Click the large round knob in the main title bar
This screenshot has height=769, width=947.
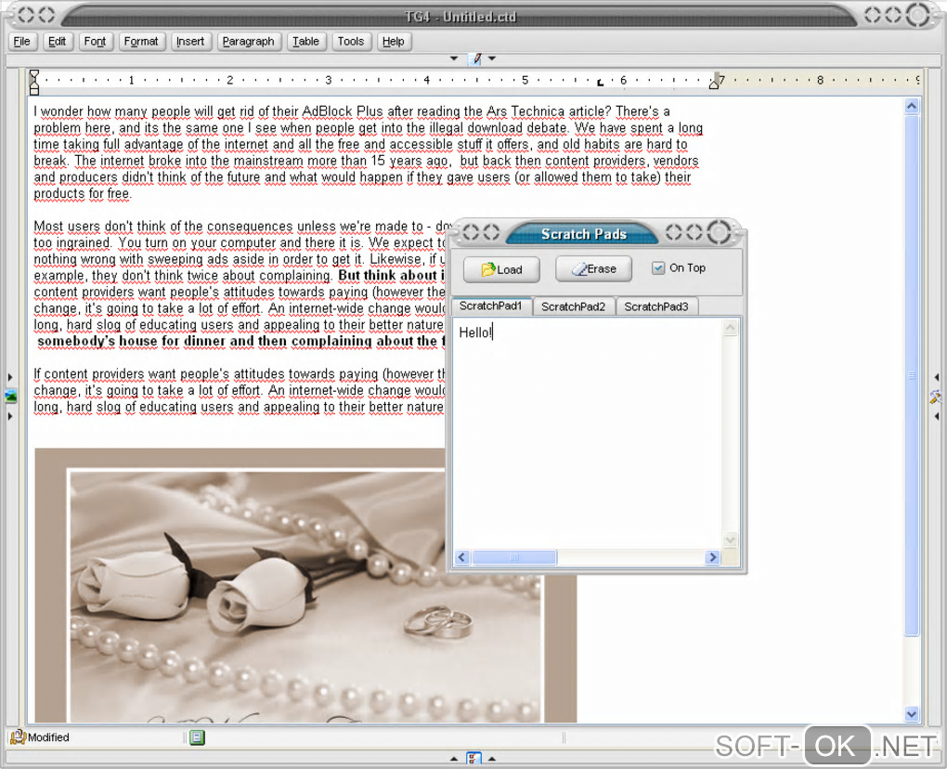[x=918, y=15]
